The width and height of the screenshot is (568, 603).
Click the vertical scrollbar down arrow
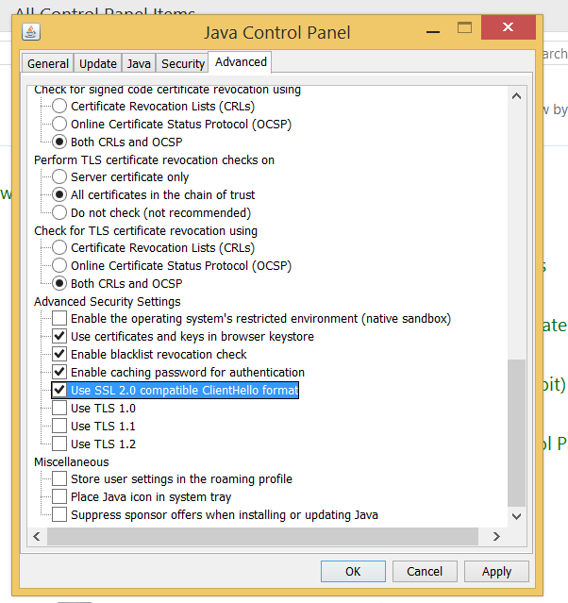tap(516, 516)
